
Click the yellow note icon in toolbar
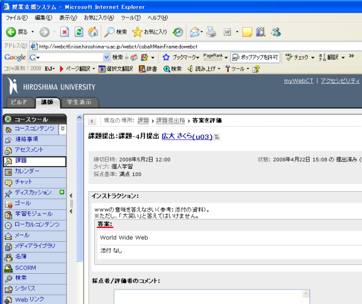coord(247,32)
